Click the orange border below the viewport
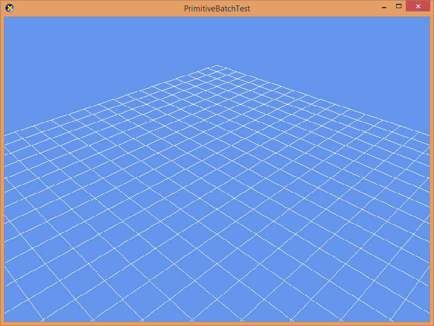 pyautogui.click(x=217, y=323)
